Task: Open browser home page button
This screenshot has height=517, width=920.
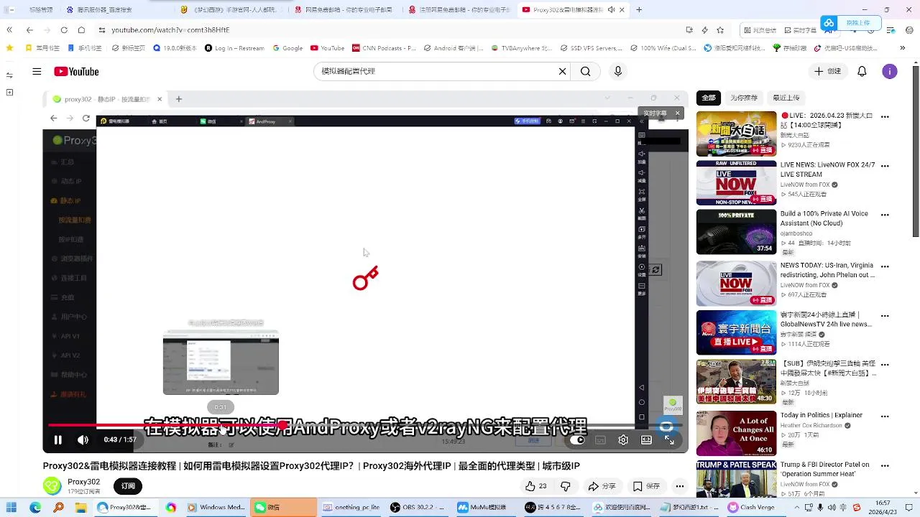Action: (81, 30)
